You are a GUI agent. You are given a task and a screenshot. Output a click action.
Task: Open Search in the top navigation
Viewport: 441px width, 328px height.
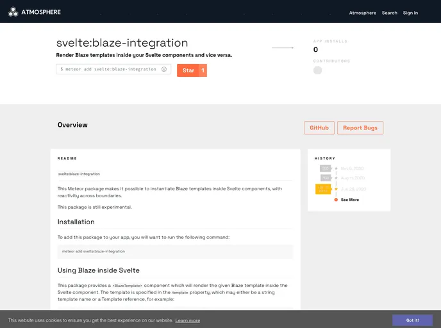390,13
